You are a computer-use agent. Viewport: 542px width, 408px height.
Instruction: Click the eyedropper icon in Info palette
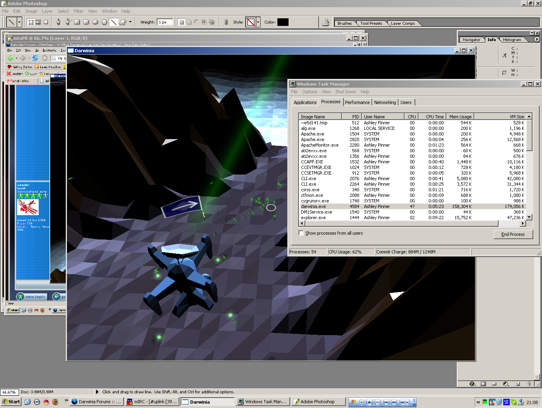pyautogui.click(x=505, y=55)
